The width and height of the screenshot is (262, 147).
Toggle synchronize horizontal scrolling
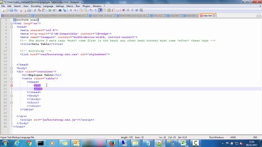point(85,10)
